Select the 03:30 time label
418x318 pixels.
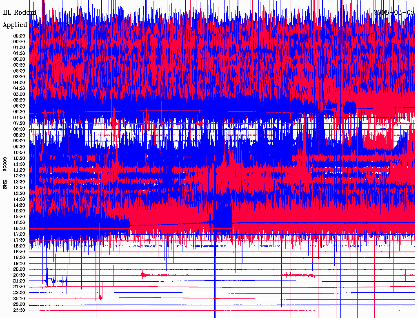coord(19,77)
